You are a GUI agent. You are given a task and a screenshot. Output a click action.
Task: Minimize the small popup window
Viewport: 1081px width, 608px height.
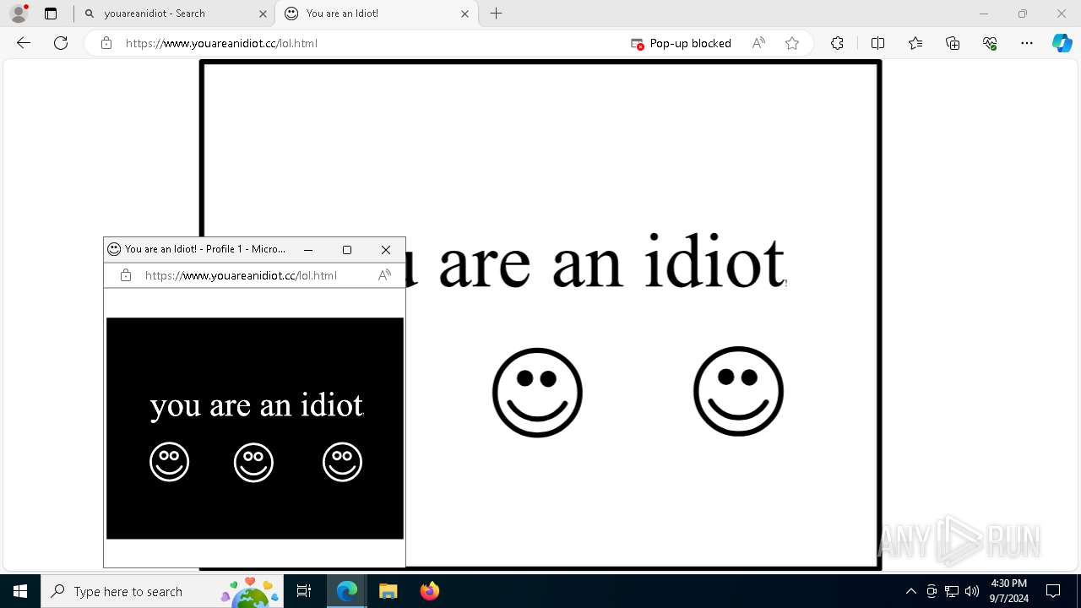click(308, 250)
